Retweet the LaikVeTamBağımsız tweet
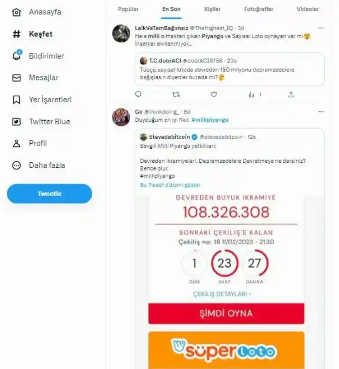Image resolution: width=339 pixels, height=369 pixels. click(x=176, y=95)
